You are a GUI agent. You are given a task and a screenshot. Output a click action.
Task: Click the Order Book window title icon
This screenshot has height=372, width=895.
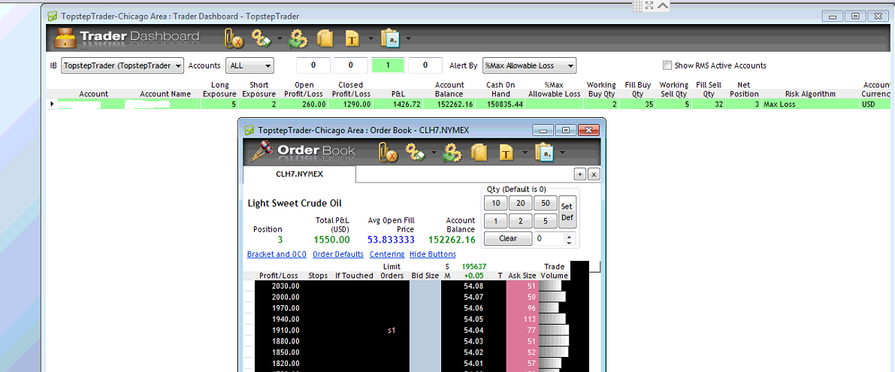tap(249, 130)
